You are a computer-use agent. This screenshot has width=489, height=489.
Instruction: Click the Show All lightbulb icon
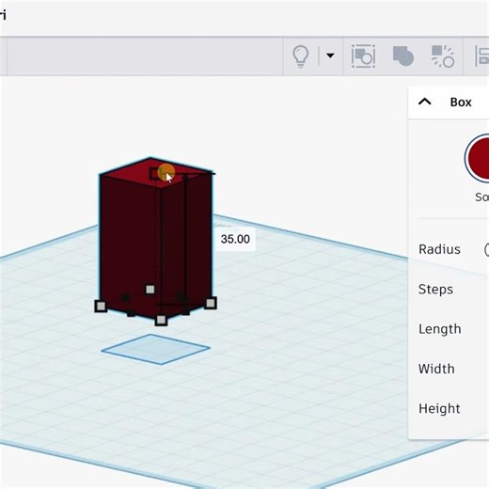[x=300, y=56]
